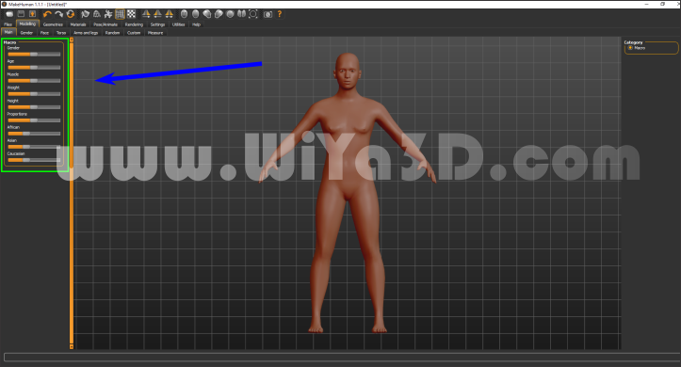Click the Asian slider

tap(34, 147)
